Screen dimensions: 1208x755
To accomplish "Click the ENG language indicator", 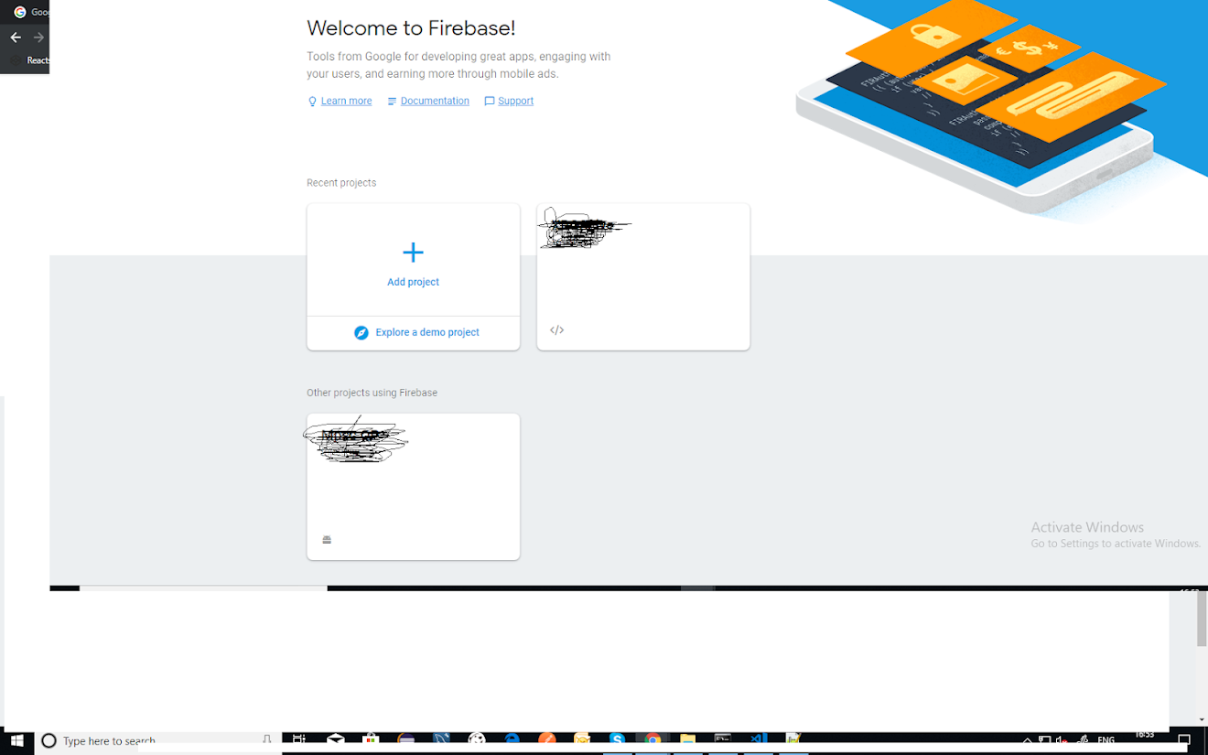I will (x=1106, y=739).
